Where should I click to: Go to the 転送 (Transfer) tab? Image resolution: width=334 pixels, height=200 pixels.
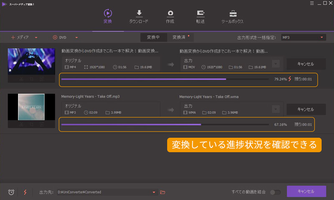pyautogui.click(x=200, y=16)
